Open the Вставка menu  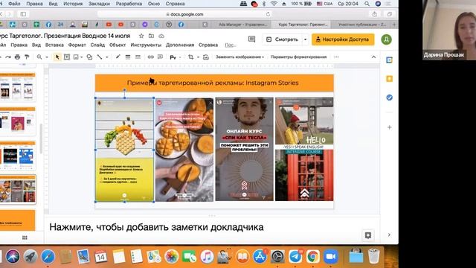(x=54, y=45)
